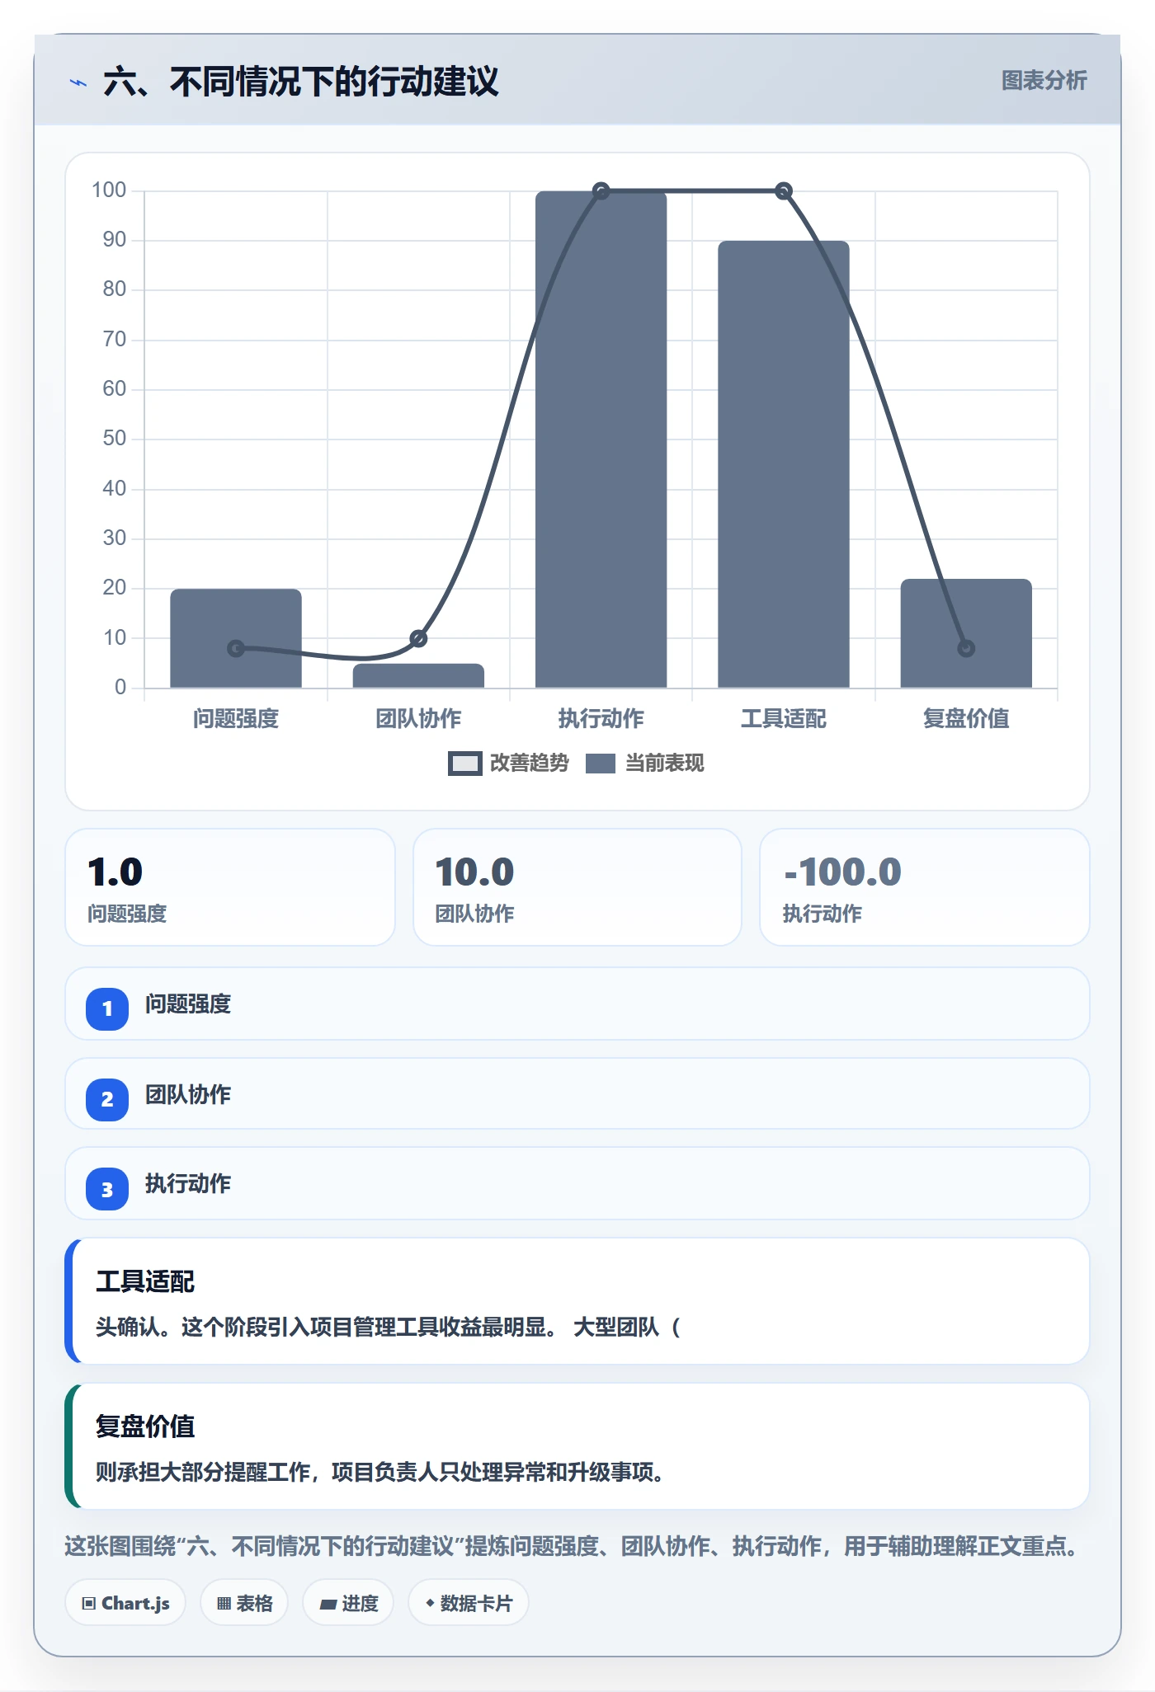Viewport: 1155px width, 1692px height.
Task: Click the trend line point above 团队协作
Action: [x=418, y=638]
